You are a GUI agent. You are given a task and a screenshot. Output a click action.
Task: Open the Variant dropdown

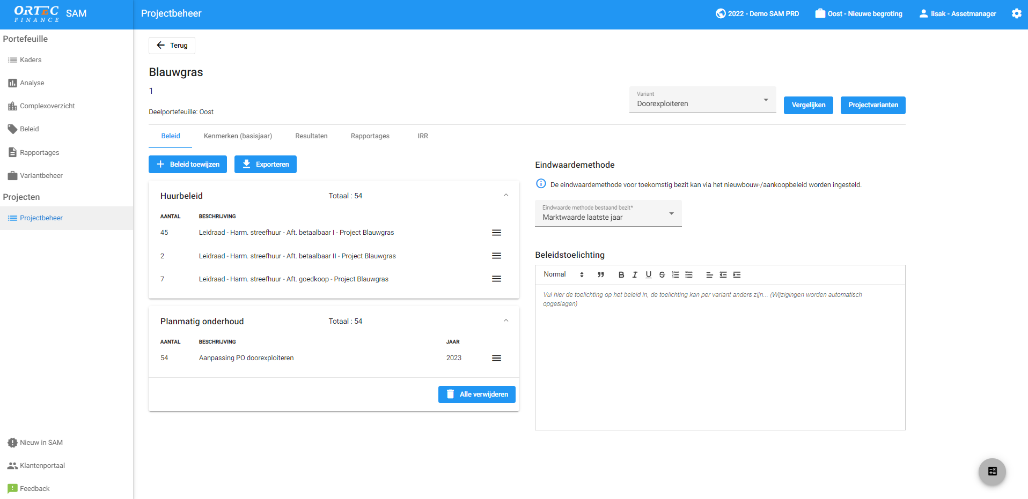(702, 100)
